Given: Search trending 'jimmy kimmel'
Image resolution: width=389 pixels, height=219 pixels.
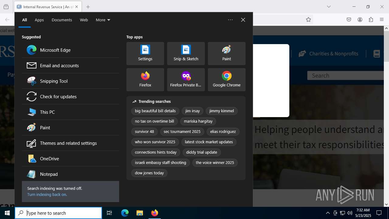Looking at the screenshot, I should 222,111.
